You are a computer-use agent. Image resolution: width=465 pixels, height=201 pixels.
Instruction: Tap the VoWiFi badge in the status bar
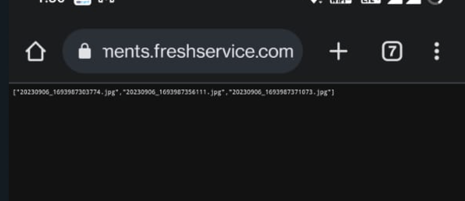click(x=341, y=1)
